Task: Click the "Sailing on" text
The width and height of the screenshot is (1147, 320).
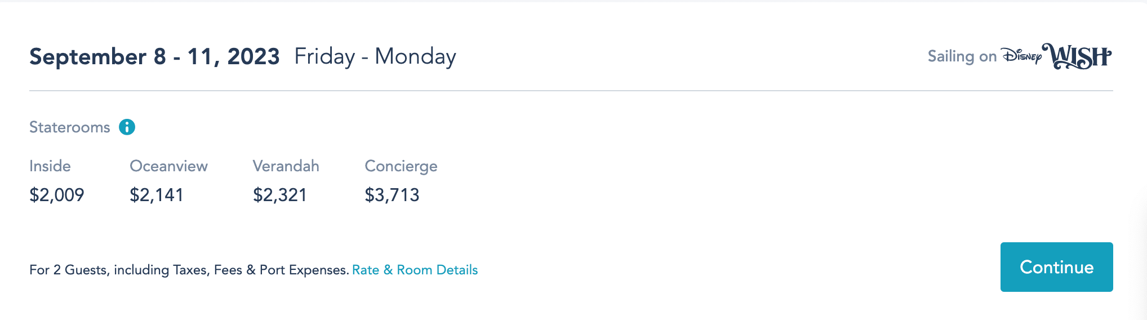Action: [x=962, y=56]
